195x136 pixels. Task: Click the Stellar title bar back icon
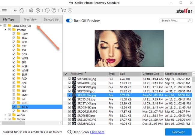tap(71, 3)
